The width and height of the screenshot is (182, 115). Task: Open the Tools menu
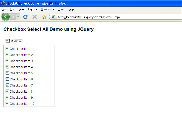61,9
